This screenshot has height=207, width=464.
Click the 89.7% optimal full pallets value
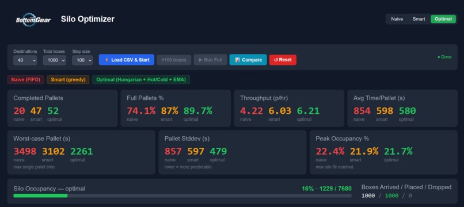[197, 111]
